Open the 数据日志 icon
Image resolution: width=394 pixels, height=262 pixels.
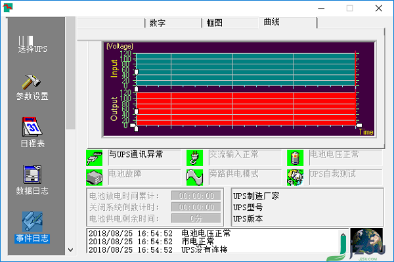click(32, 180)
